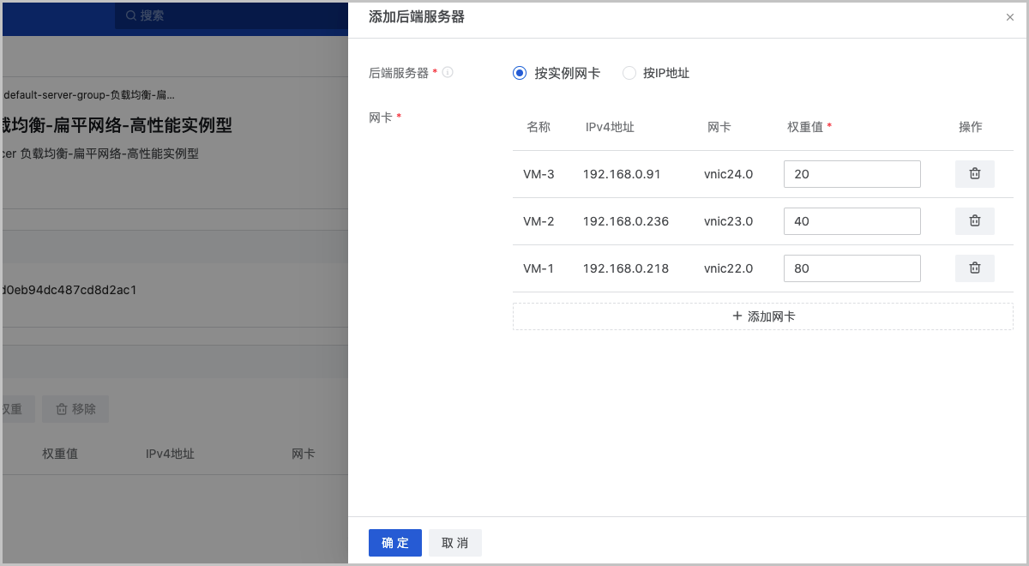This screenshot has width=1029, height=566.
Task: Close the 添加后端服务器 dialog
Action: (1009, 17)
